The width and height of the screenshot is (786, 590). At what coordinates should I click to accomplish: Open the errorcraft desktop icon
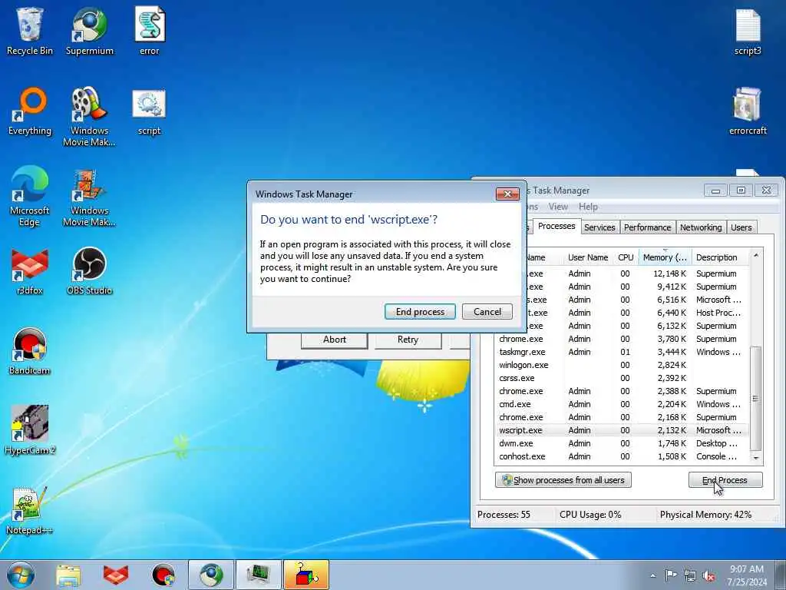pos(748,111)
